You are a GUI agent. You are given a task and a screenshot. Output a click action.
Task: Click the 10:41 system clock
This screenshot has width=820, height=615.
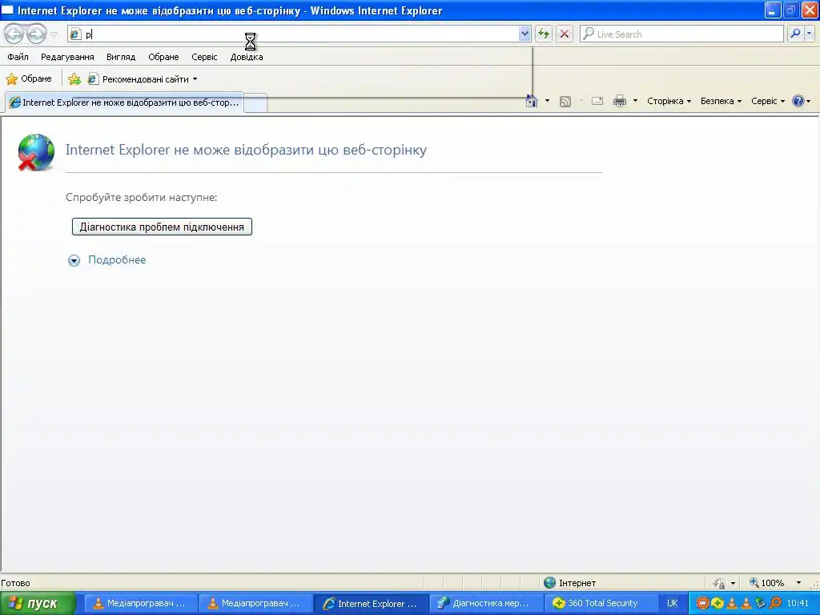point(798,604)
